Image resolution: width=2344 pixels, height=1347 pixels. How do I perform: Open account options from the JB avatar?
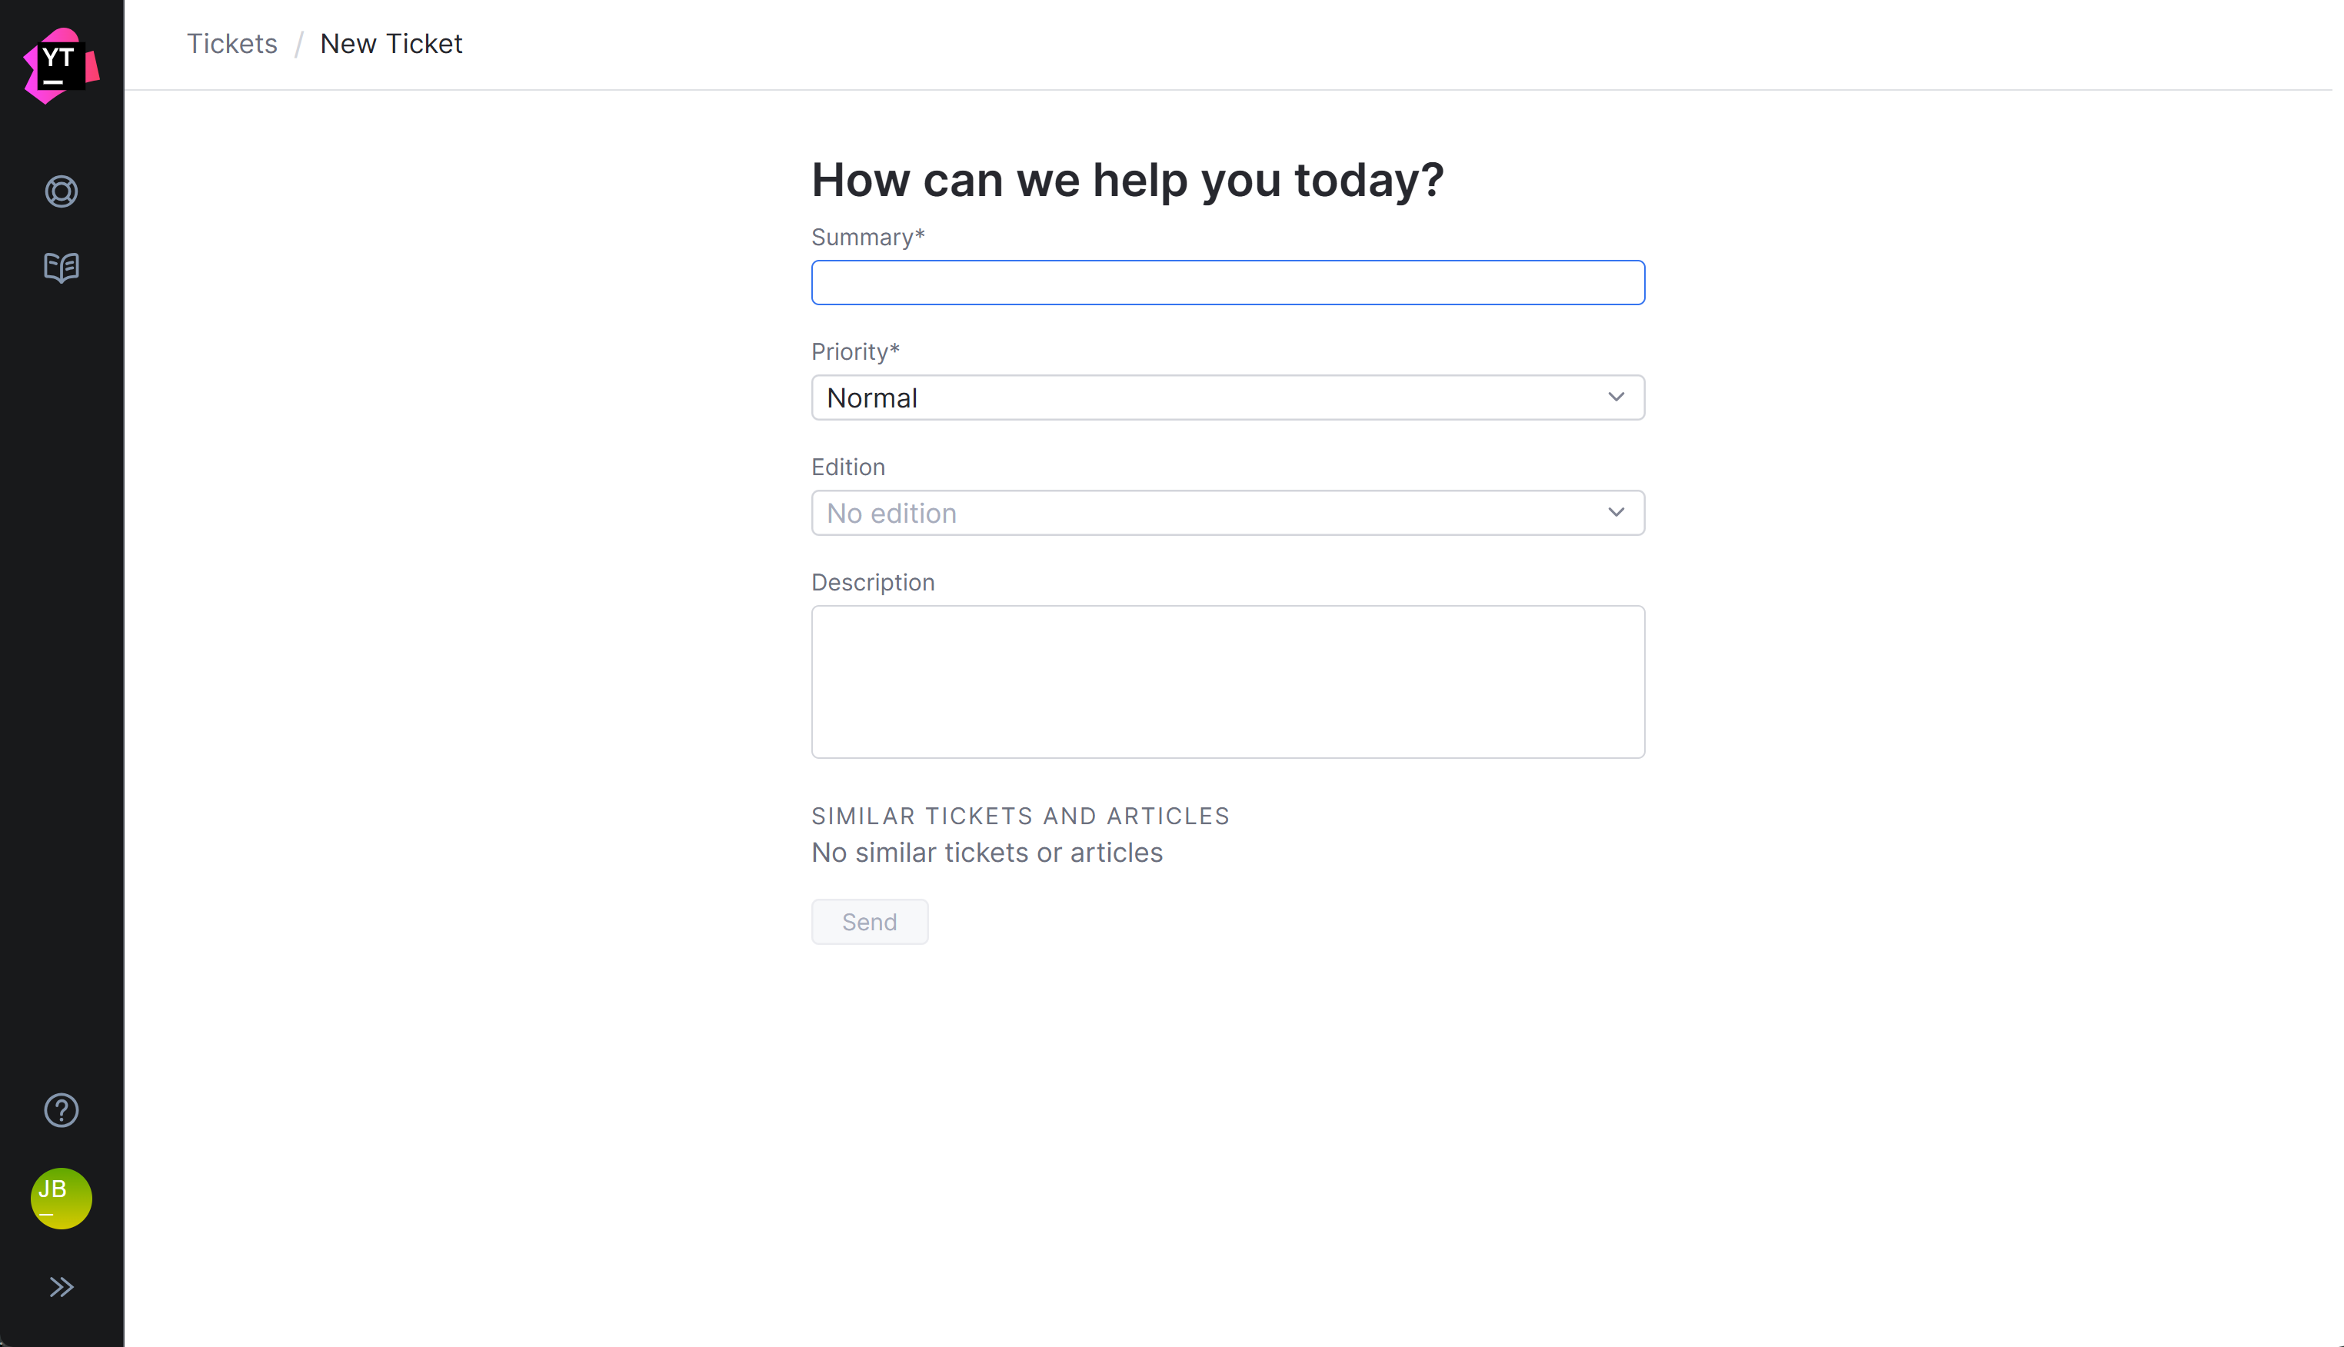click(60, 1198)
